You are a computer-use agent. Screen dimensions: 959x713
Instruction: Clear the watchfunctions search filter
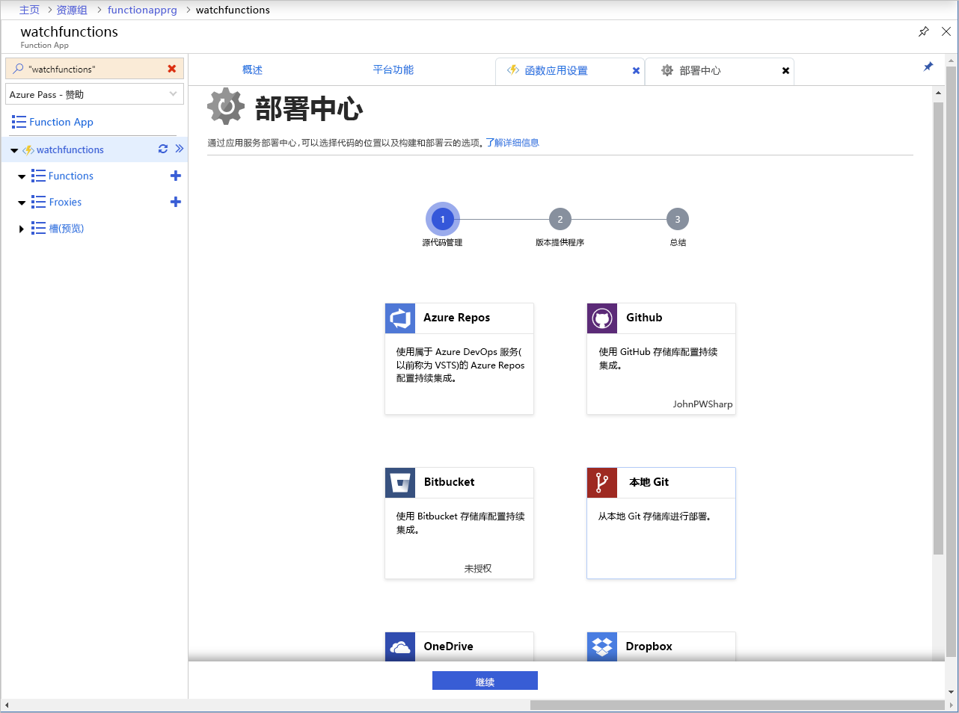point(172,69)
